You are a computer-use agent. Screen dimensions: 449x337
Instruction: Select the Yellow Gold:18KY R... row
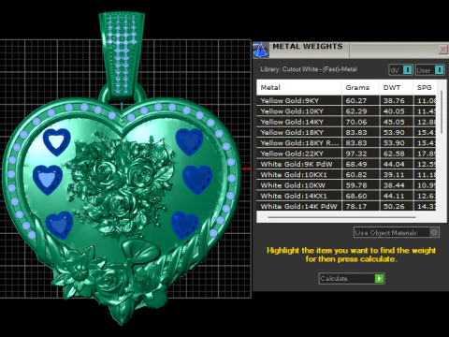tap(346, 143)
